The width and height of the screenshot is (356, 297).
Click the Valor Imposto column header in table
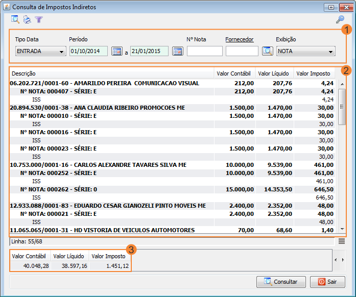pyautogui.click(x=314, y=73)
